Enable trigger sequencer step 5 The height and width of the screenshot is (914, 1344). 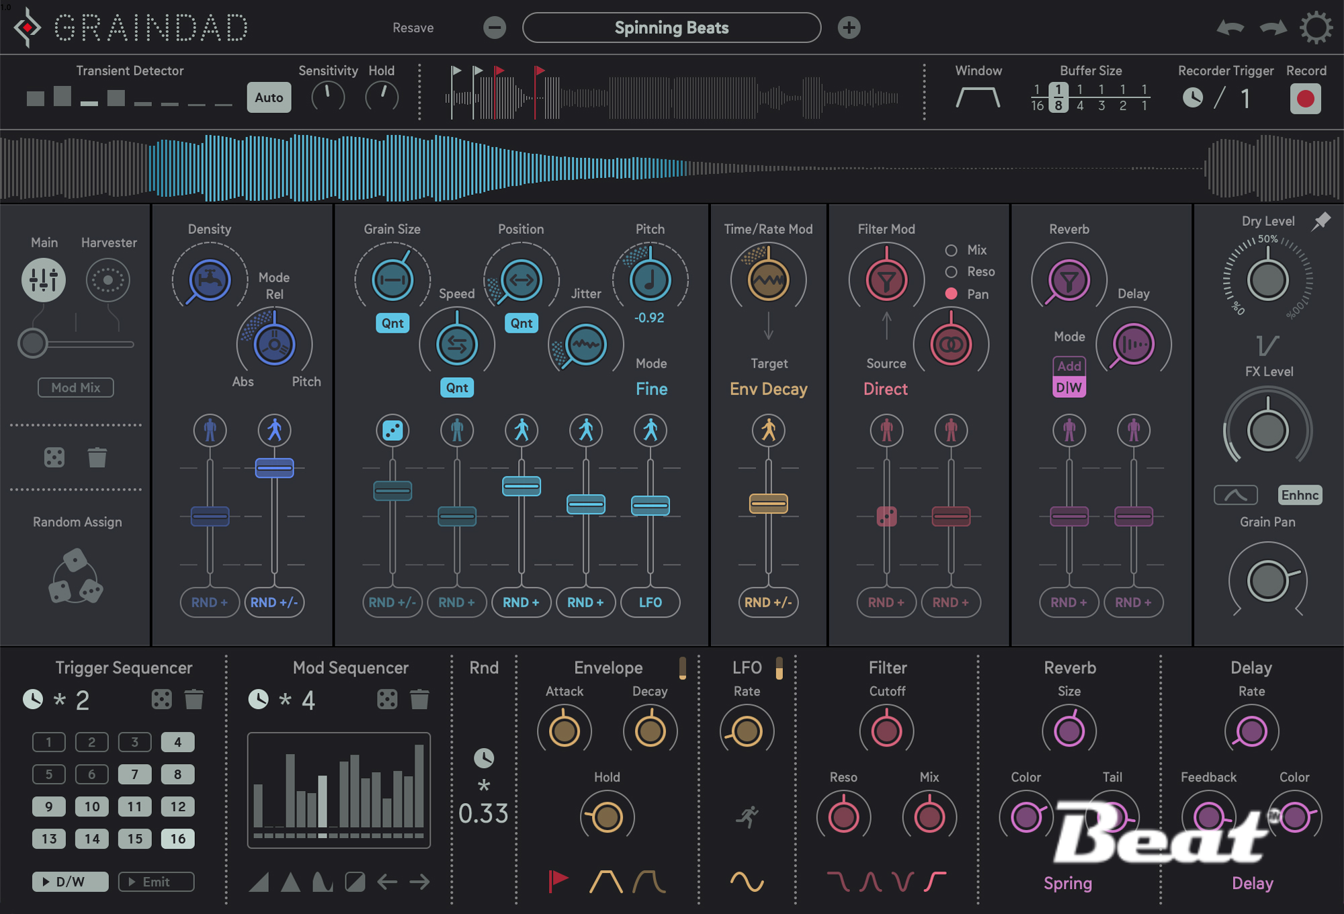coord(48,774)
